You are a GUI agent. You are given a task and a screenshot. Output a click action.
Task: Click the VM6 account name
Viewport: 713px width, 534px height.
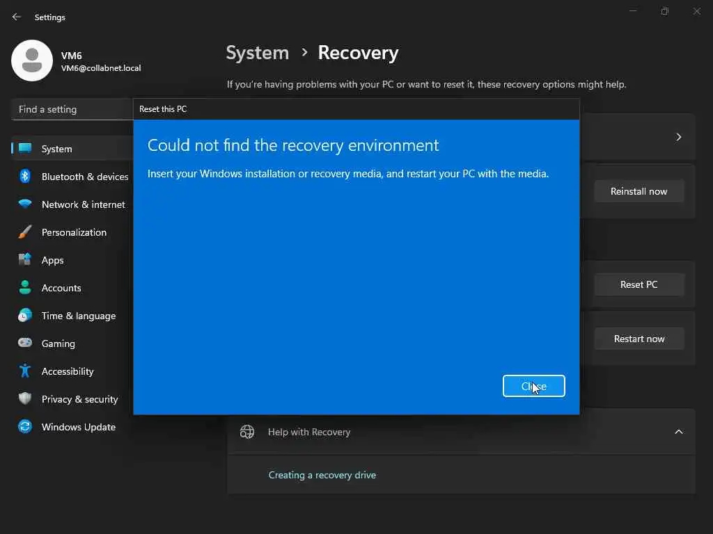72,56
